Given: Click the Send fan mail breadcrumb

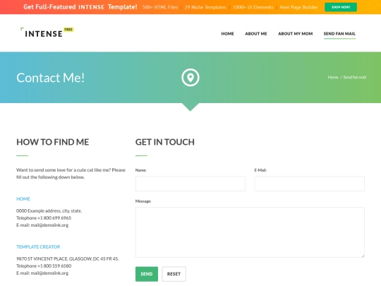Looking at the screenshot, I should tap(354, 78).
